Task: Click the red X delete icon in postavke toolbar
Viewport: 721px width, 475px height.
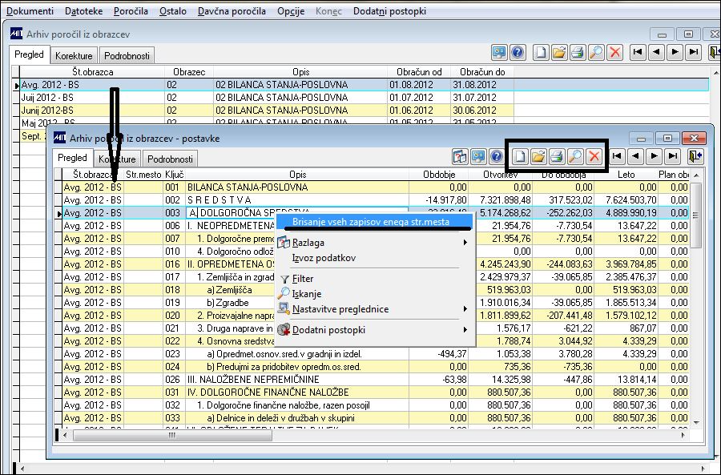Action: (x=594, y=157)
